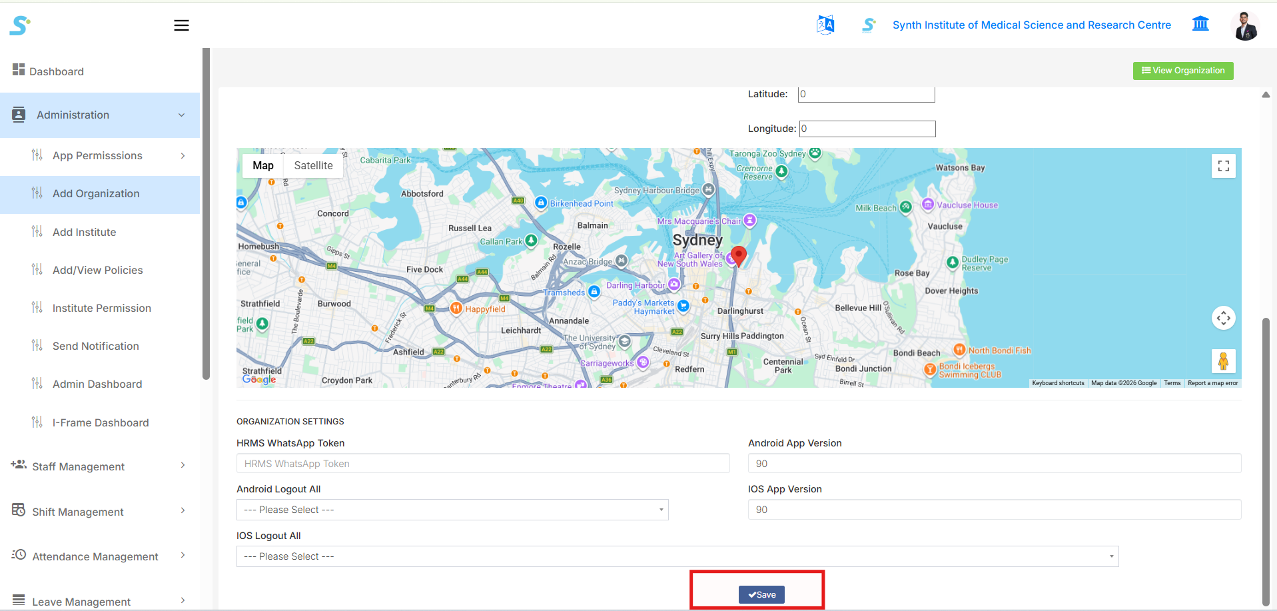The image size is (1277, 611).
Task: Click the Paddy's Markets Haymarket pin
Action: tap(683, 306)
